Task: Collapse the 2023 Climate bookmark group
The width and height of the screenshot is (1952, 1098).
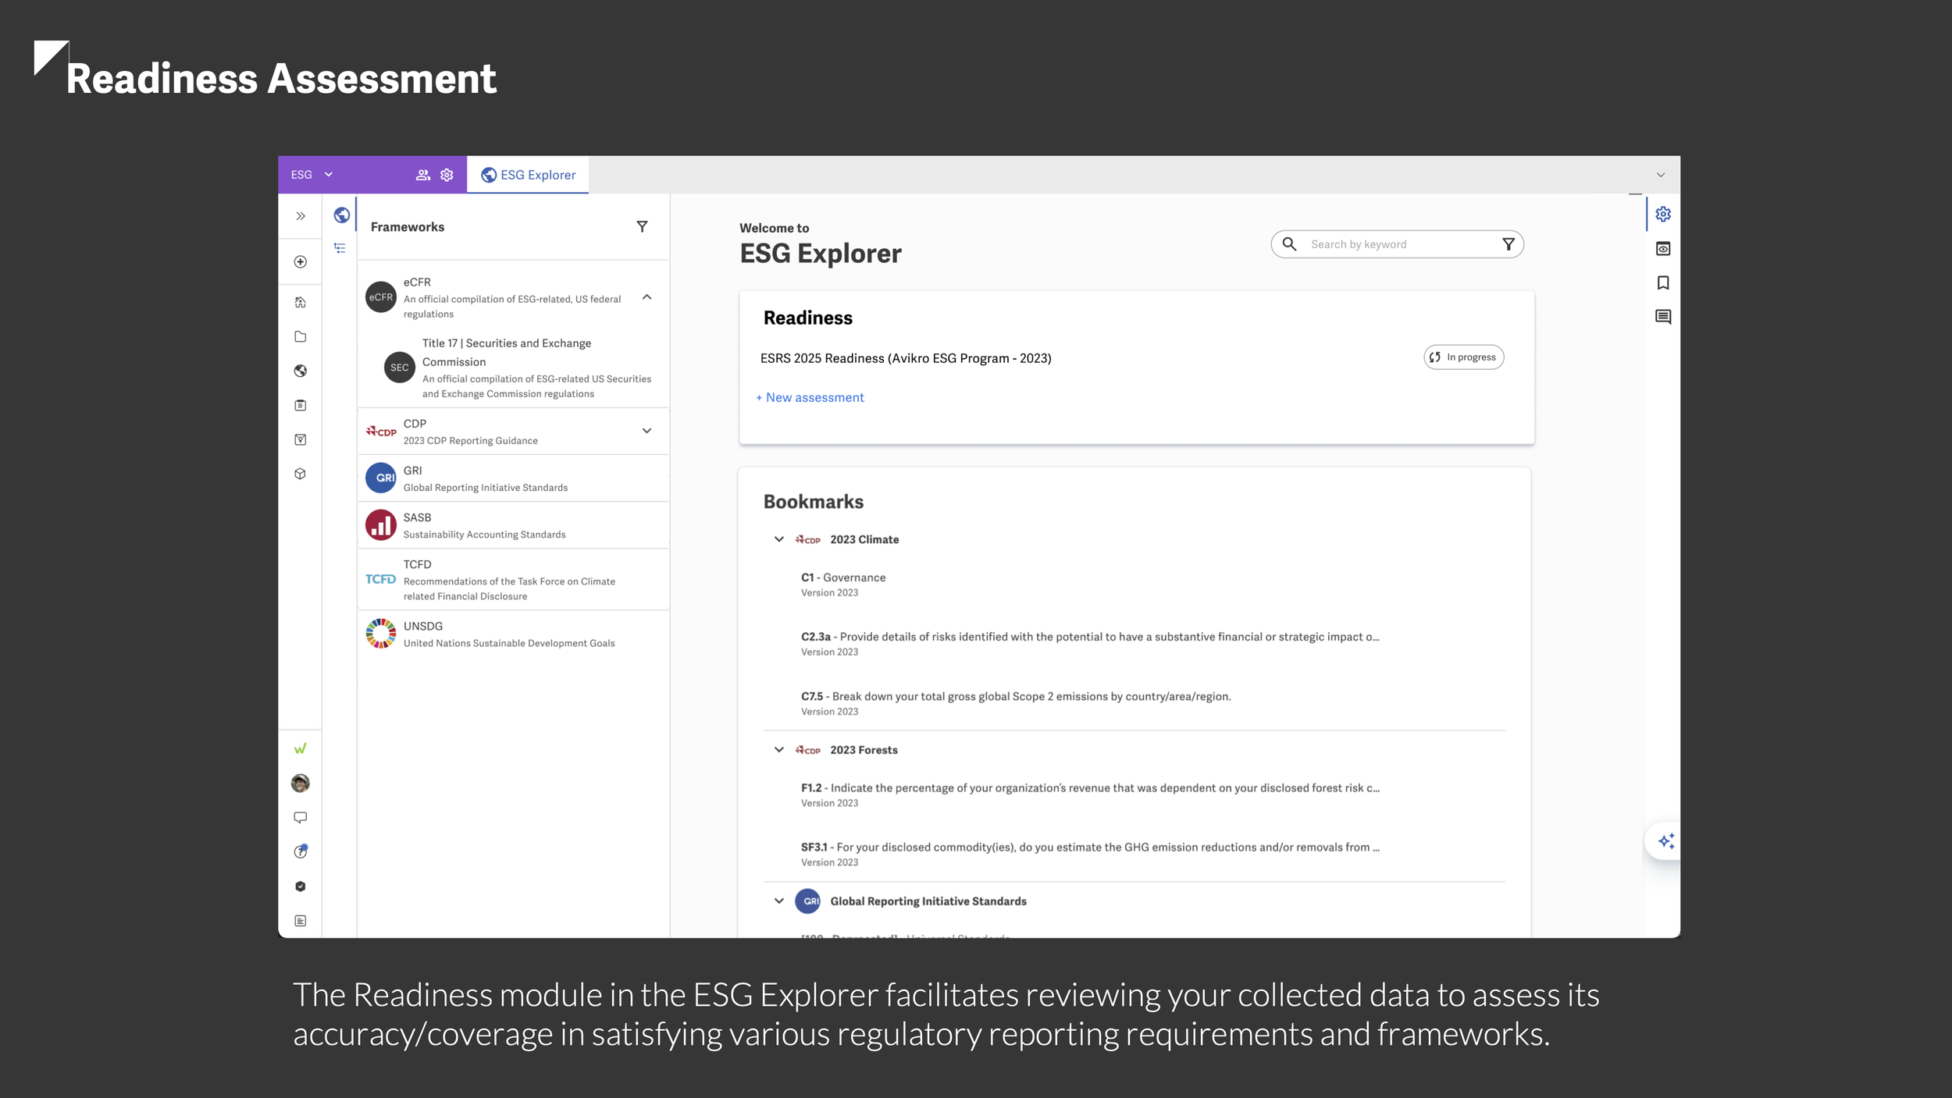Action: (x=778, y=539)
